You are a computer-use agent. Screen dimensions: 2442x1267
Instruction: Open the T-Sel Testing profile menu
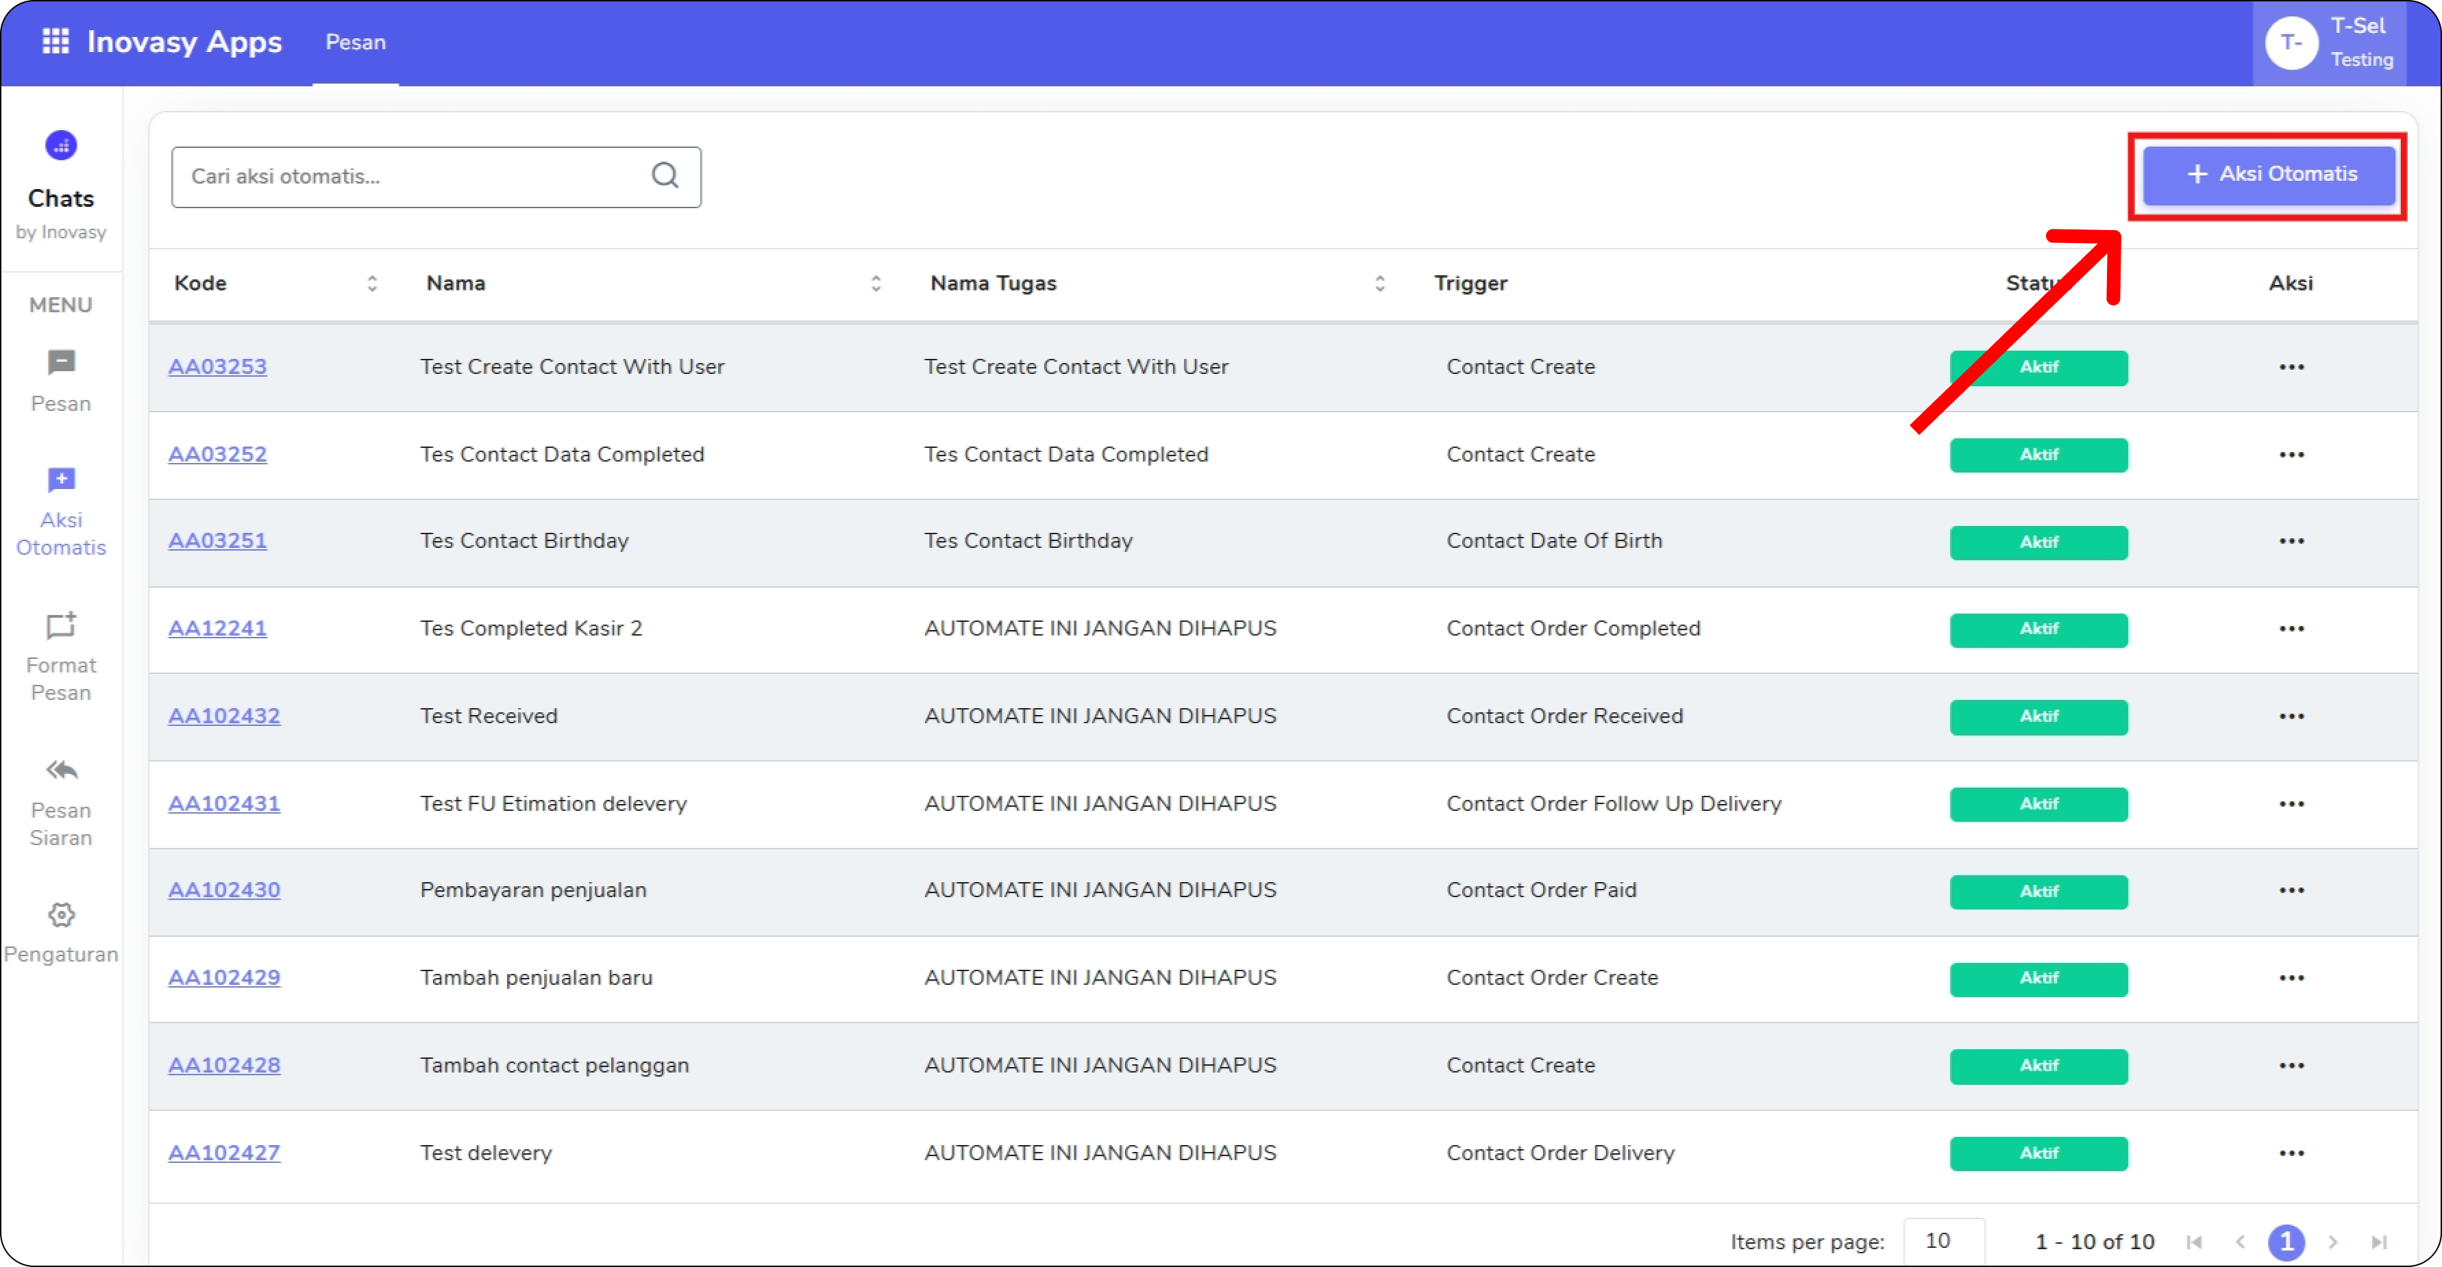pos(2329,42)
